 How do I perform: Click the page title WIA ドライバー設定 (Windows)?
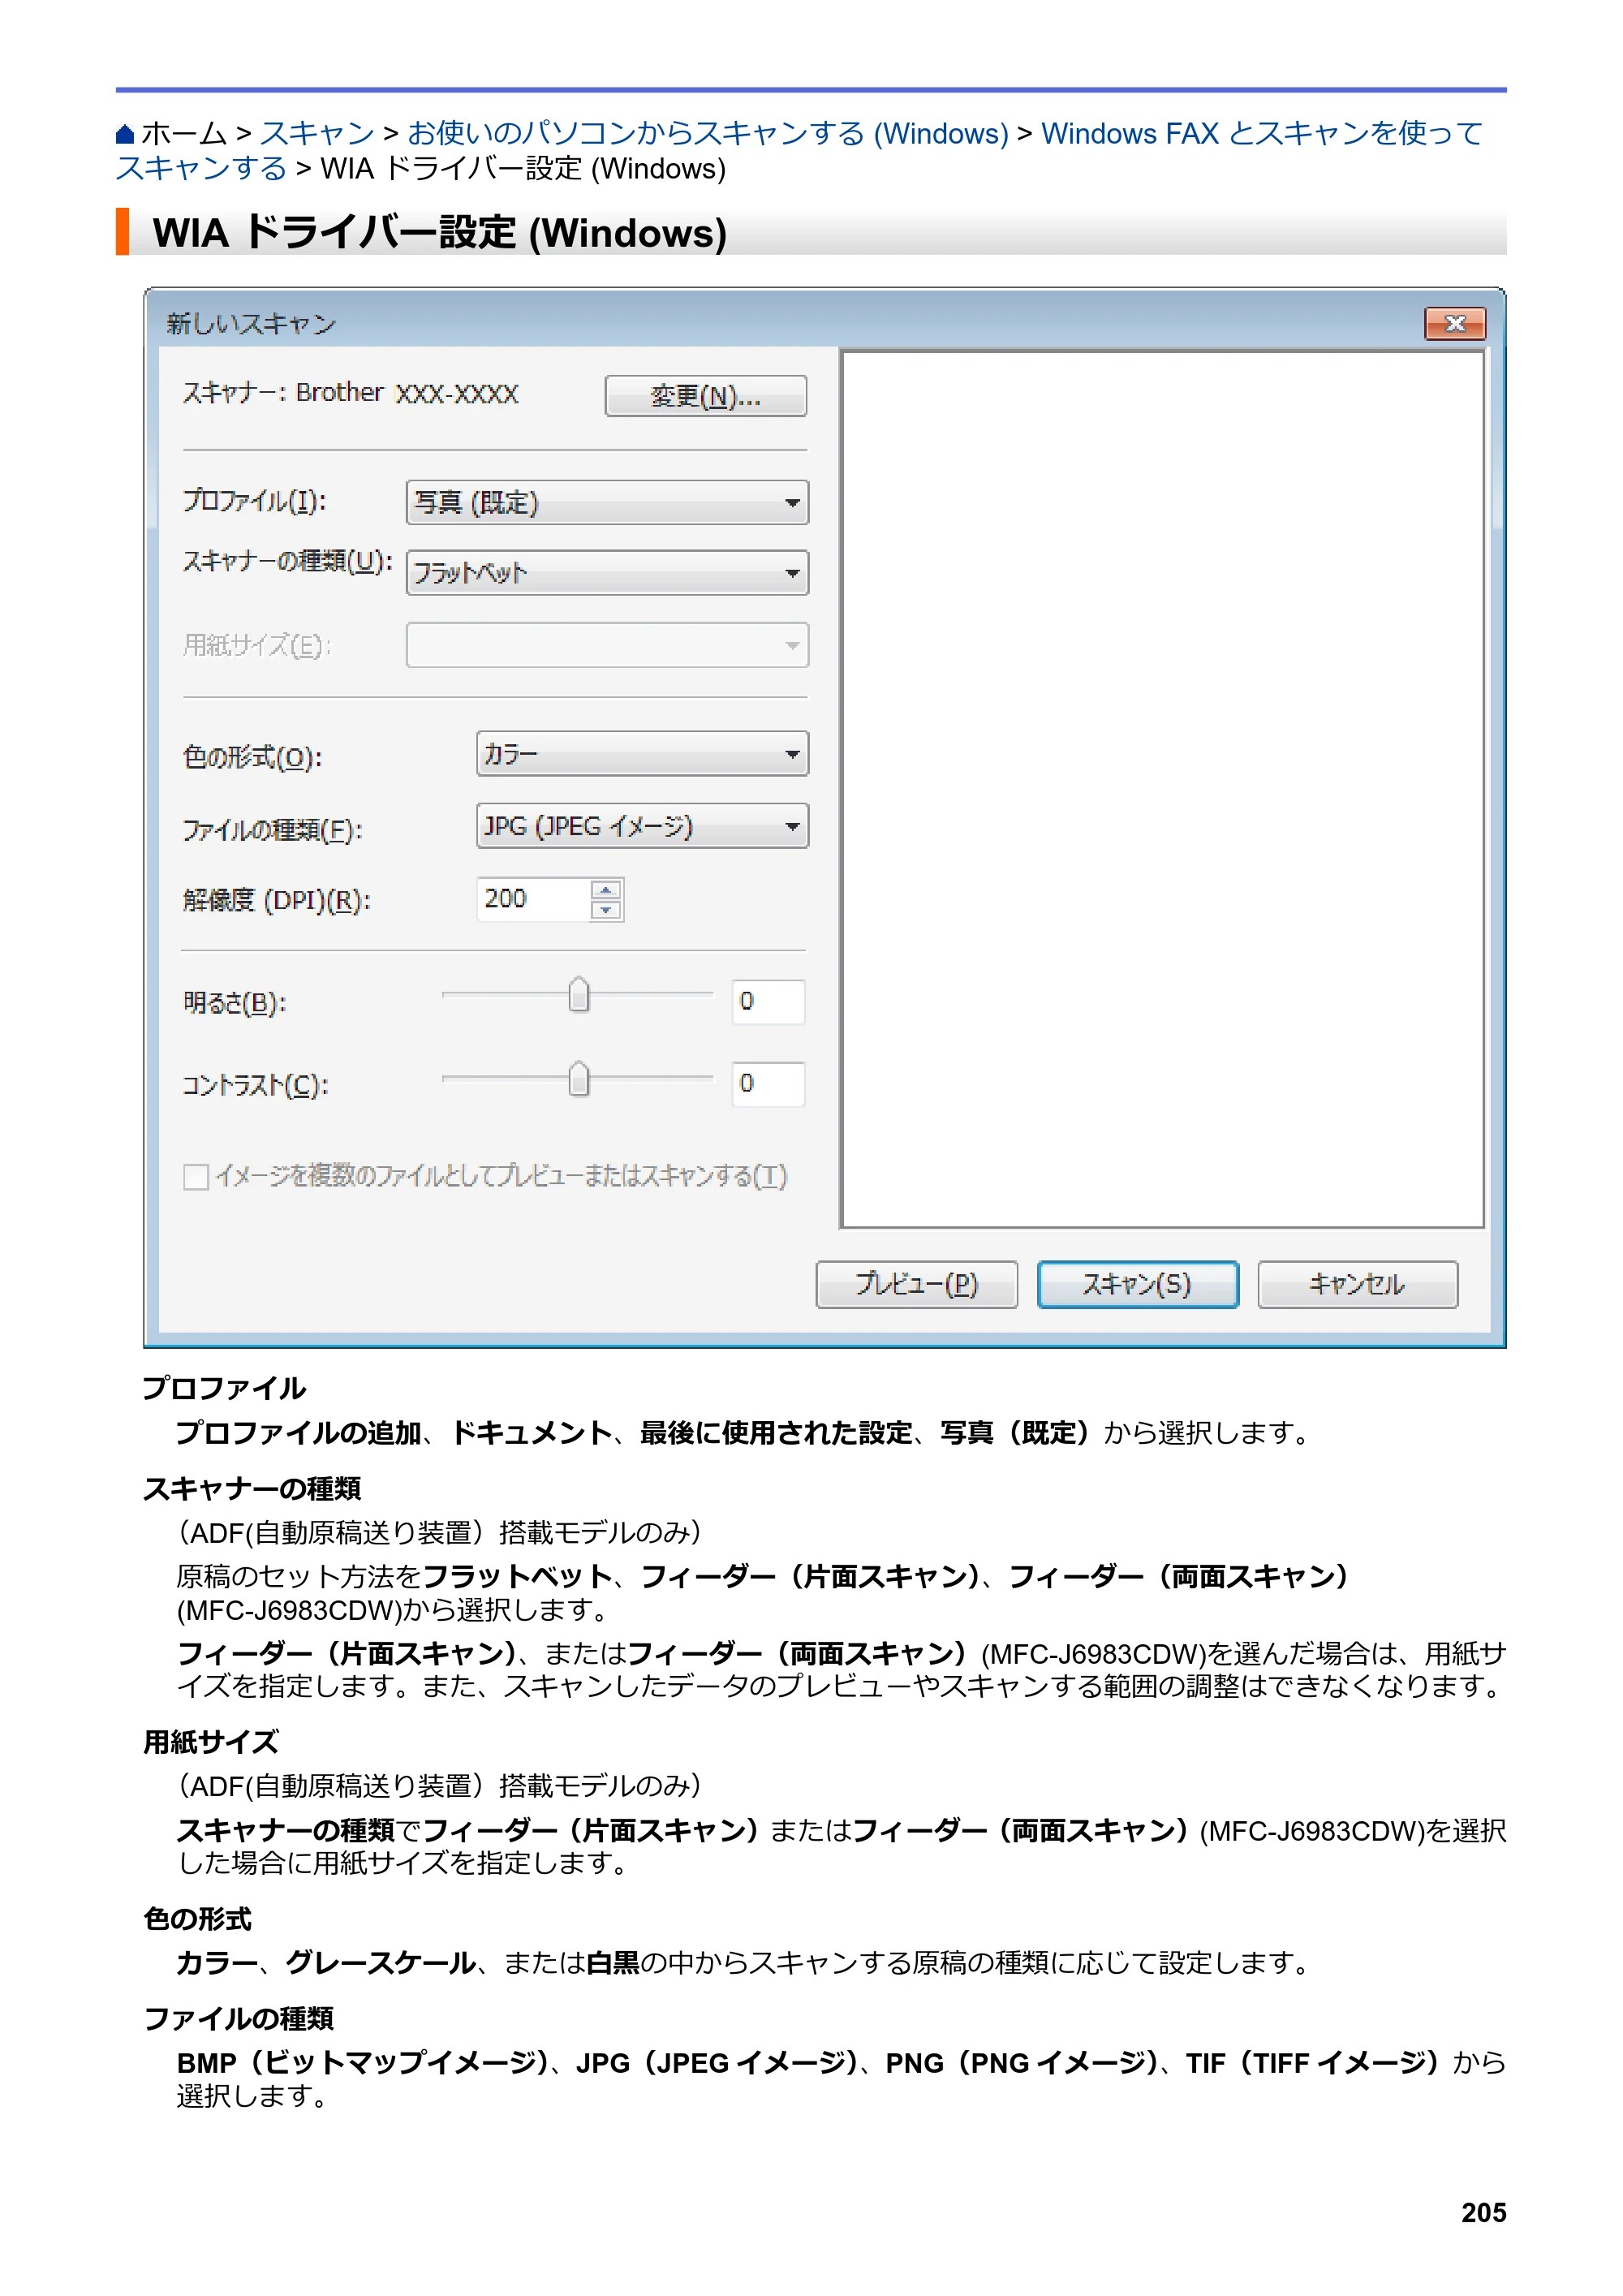440,233
